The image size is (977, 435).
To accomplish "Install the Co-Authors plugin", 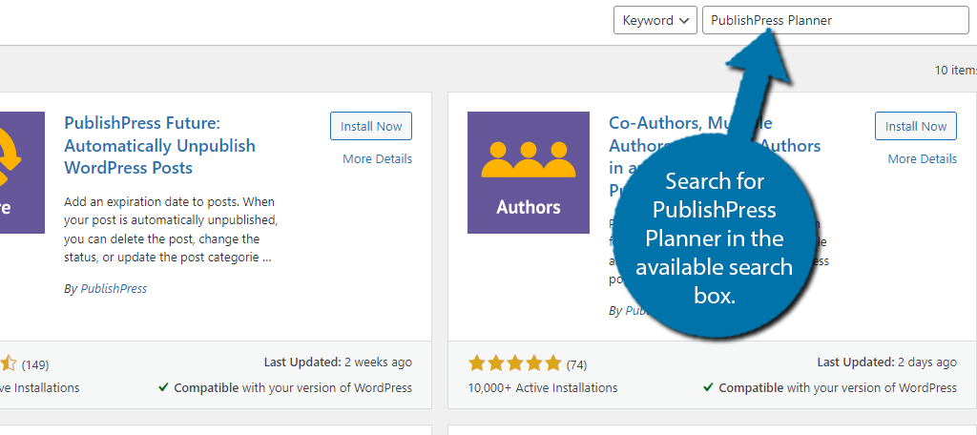I will (x=915, y=127).
